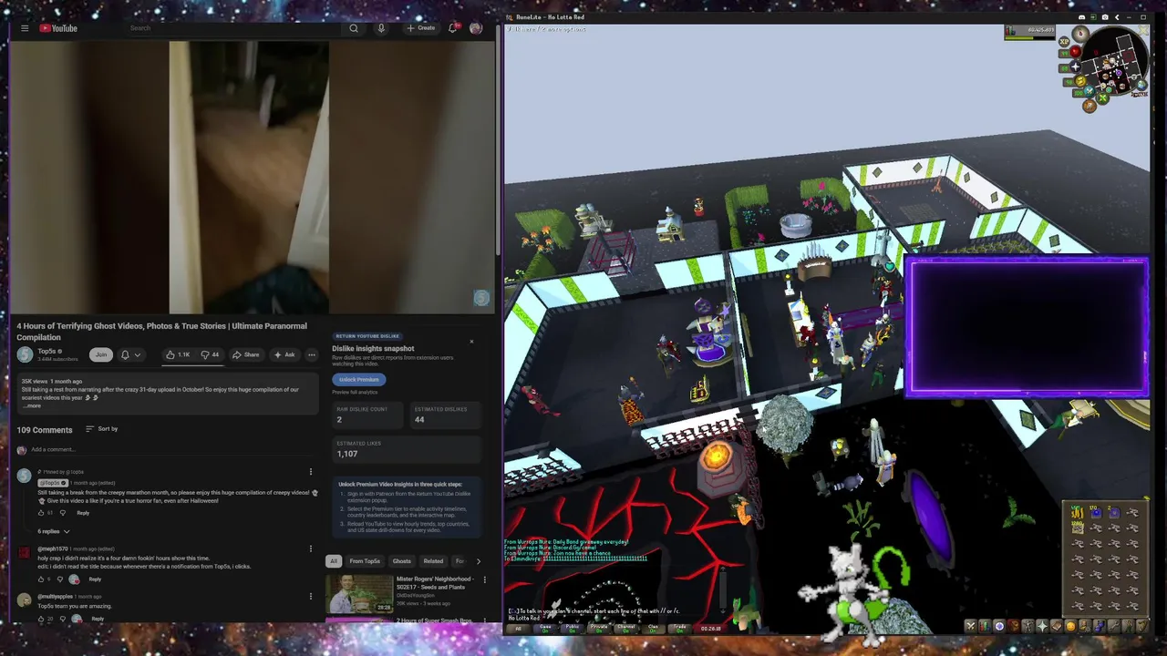The image size is (1167, 656).
Task: Open Mister Rogers' Neighborhood video thumbnail
Action: [359, 593]
